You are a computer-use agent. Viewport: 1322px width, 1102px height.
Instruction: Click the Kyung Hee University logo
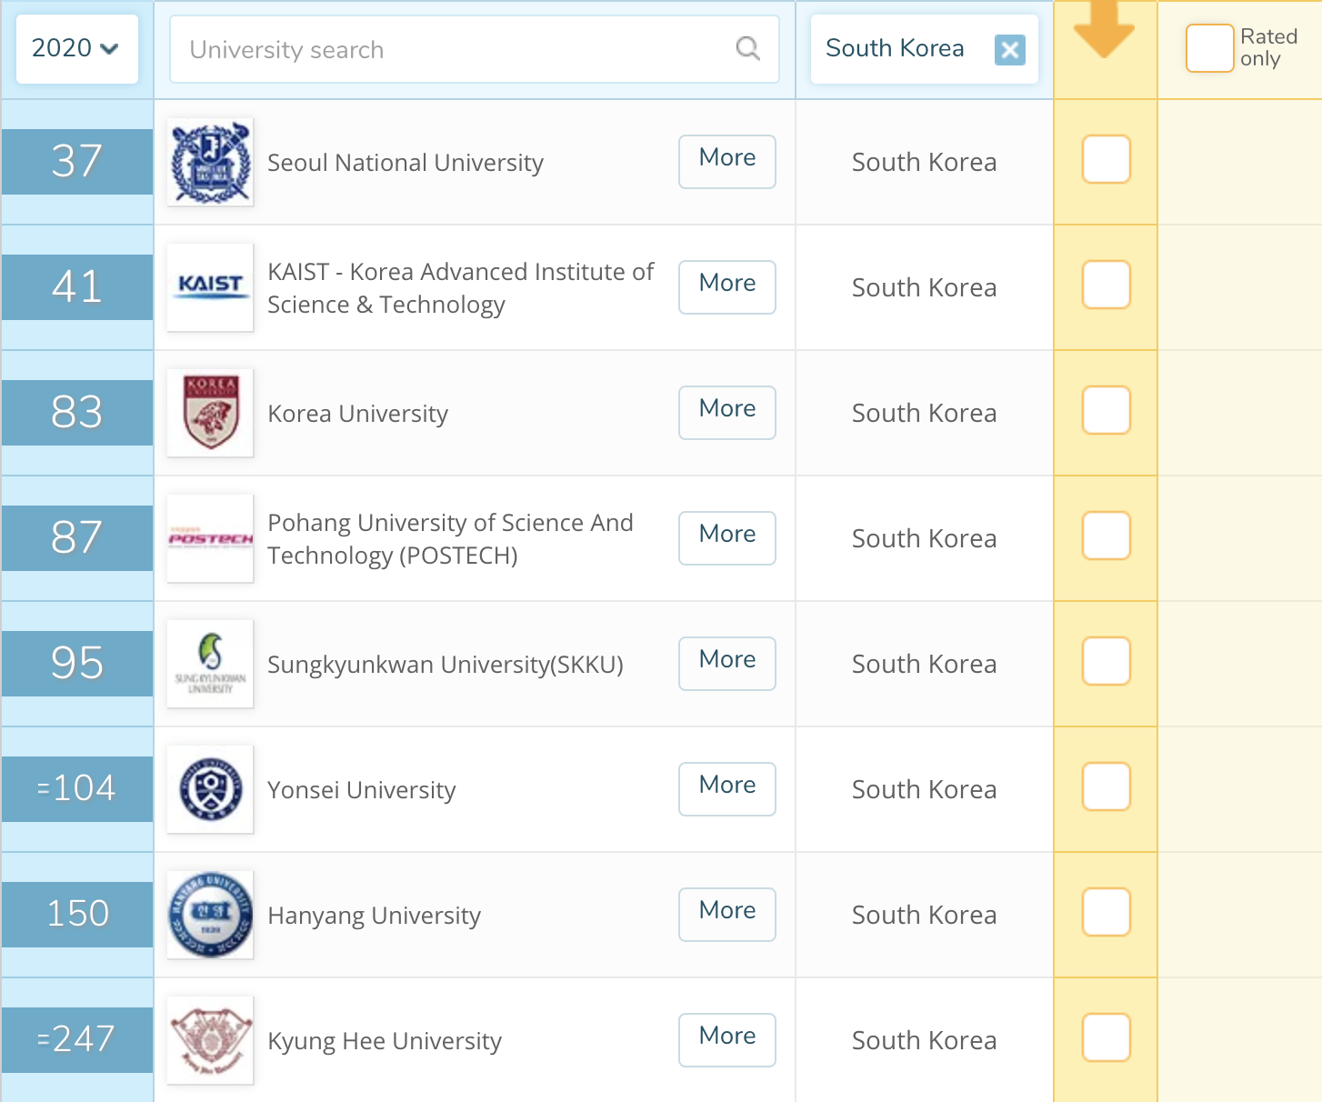click(x=210, y=1040)
